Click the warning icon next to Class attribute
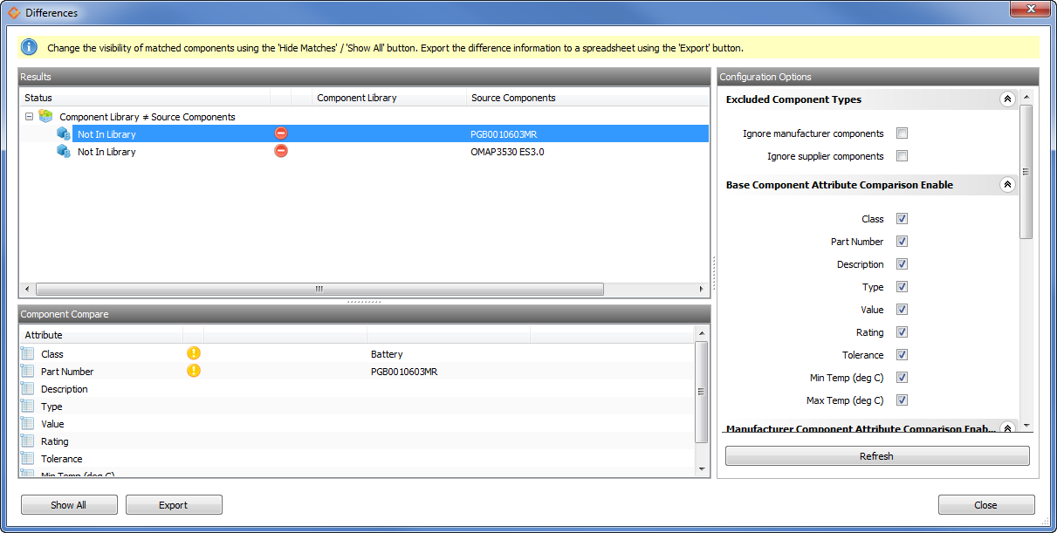 click(x=194, y=353)
